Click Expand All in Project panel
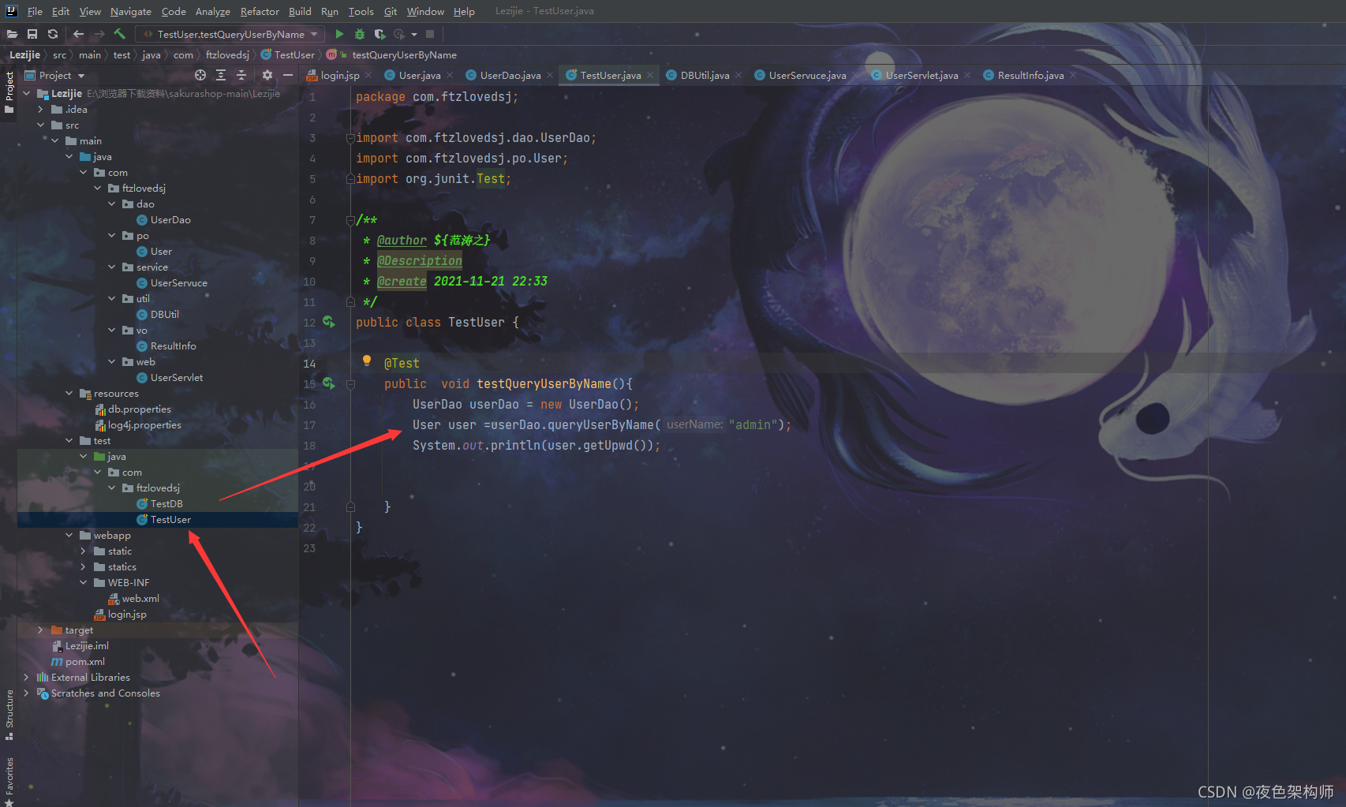Screen dimensions: 1346x807 click(221, 75)
